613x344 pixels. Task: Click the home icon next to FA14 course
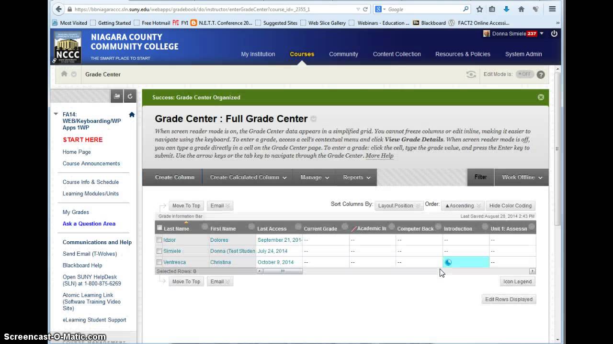132,115
